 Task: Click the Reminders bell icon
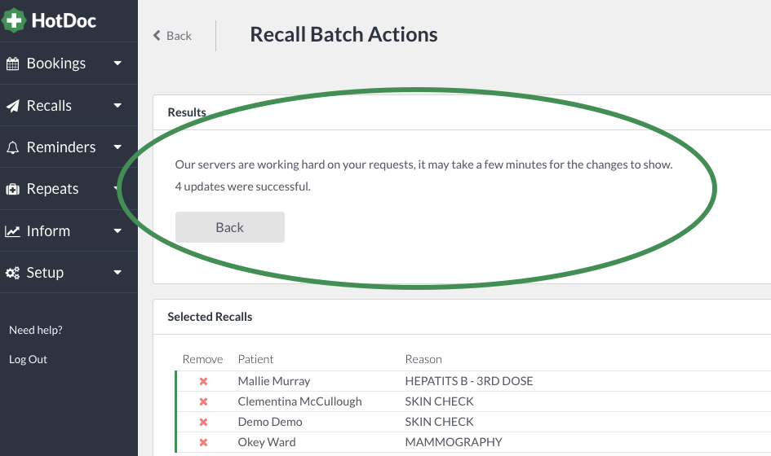tap(13, 147)
